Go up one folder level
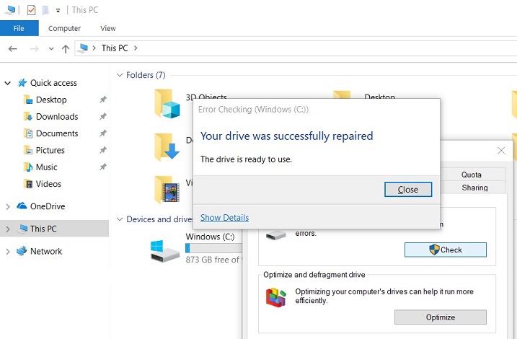This screenshot has height=339, width=517. coord(66,49)
